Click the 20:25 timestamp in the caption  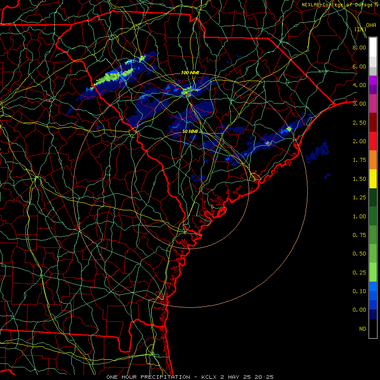tap(264, 377)
